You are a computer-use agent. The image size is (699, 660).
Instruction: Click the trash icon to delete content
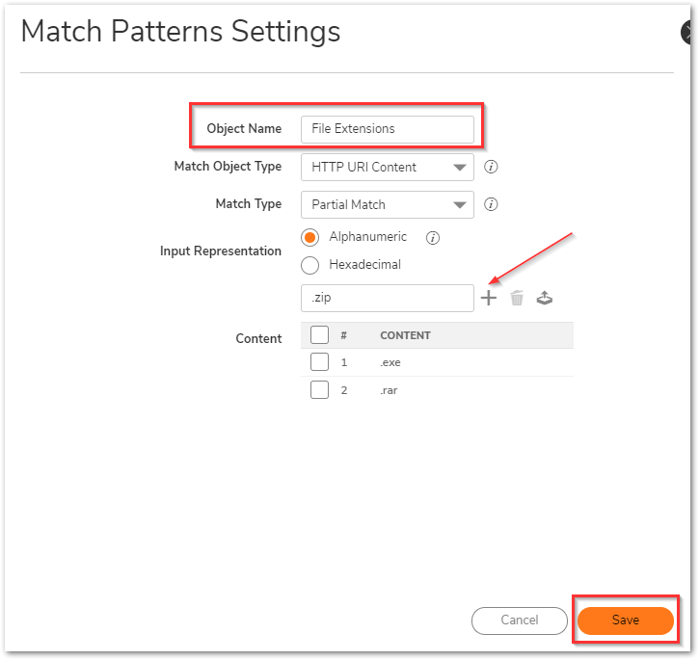point(517,299)
